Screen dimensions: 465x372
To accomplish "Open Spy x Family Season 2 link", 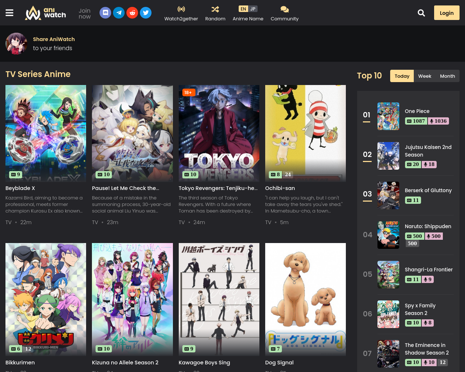I will pyautogui.click(x=420, y=309).
